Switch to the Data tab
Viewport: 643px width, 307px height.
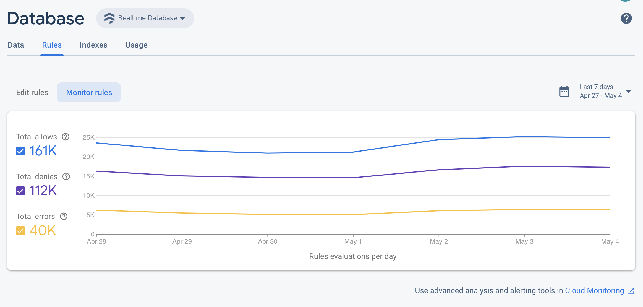coord(16,45)
